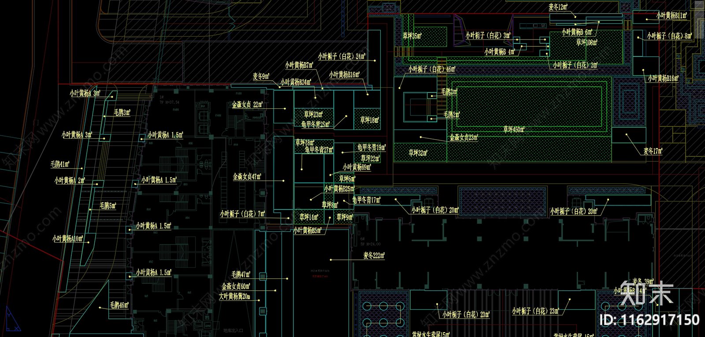Viewport: 705px width, 337px height.
Task: Select the 草坪9㎡ text
Action: tap(345, 217)
